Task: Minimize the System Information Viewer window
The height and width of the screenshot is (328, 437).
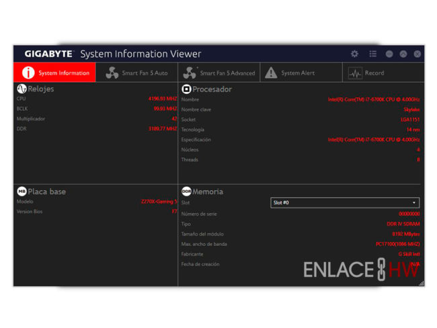Action: [x=389, y=54]
